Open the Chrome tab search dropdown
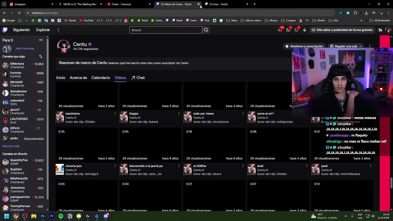The width and height of the screenshot is (393, 221). pos(4,4)
